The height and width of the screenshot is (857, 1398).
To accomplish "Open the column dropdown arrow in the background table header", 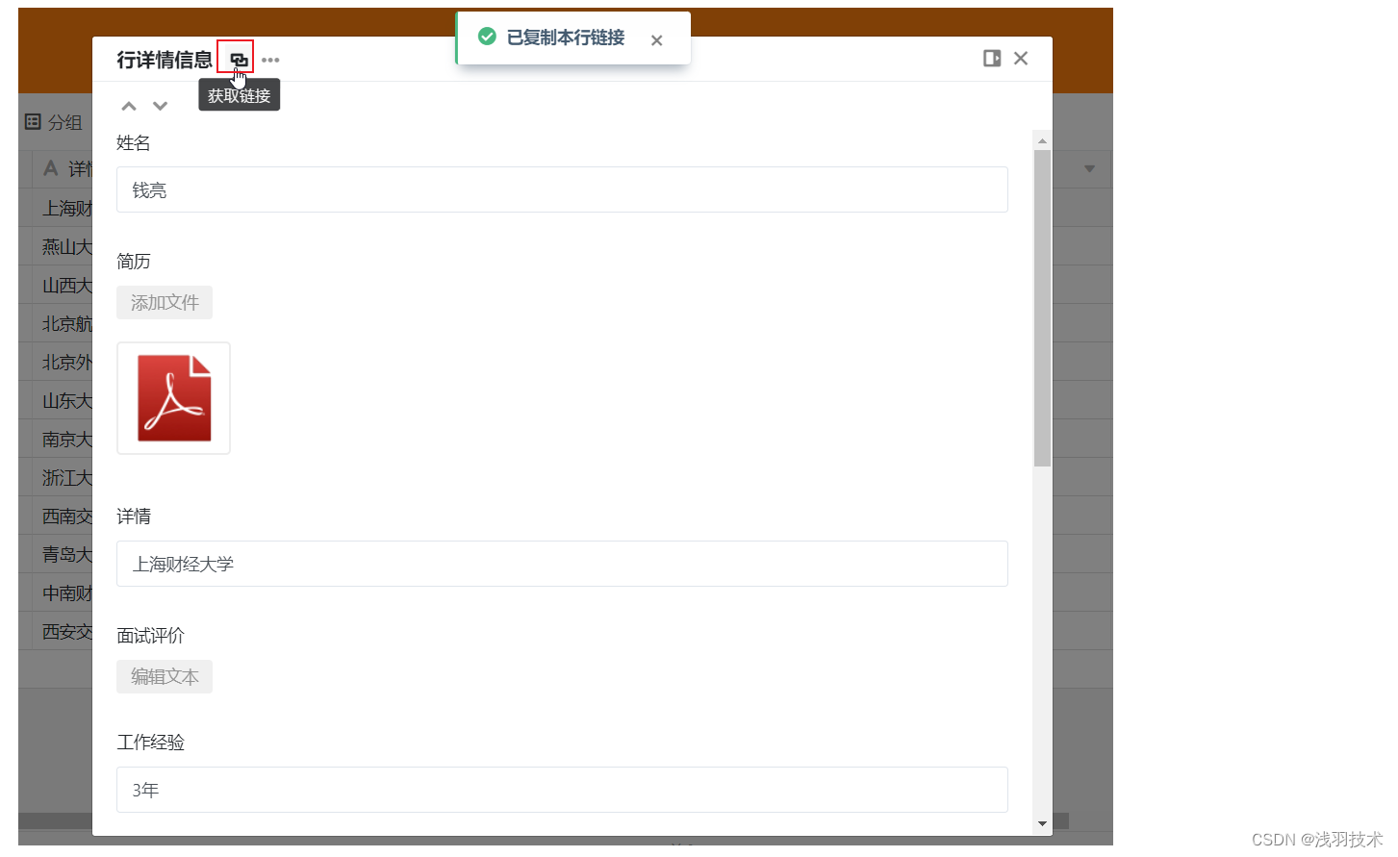I will pos(1089,168).
